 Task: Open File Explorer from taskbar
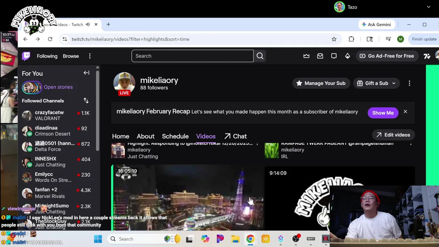[x=235, y=239]
